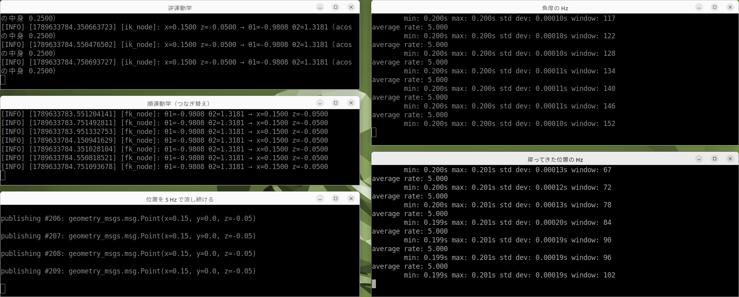Click the 'window: 72' stats line

pos(508,187)
